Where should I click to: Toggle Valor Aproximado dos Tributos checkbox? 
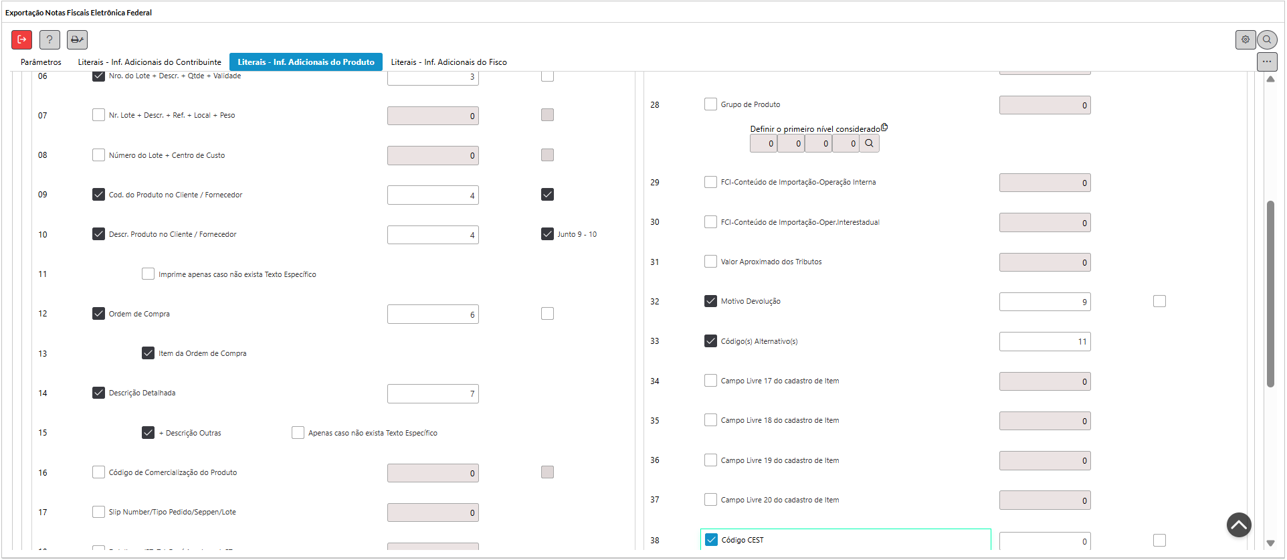pyautogui.click(x=710, y=262)
